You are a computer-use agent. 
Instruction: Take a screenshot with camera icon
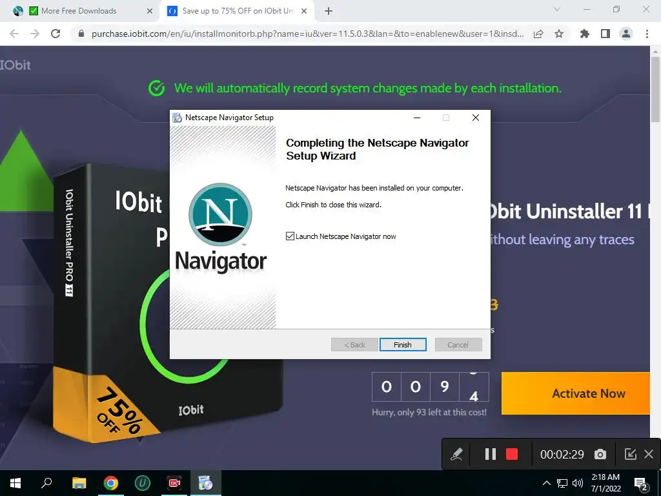[600, 454]
